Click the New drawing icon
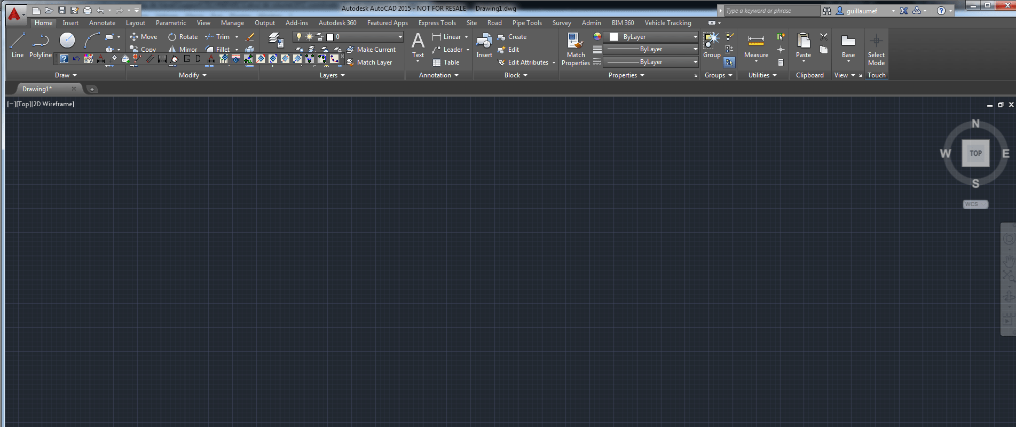1016x427 pixels. pos(36,10)
